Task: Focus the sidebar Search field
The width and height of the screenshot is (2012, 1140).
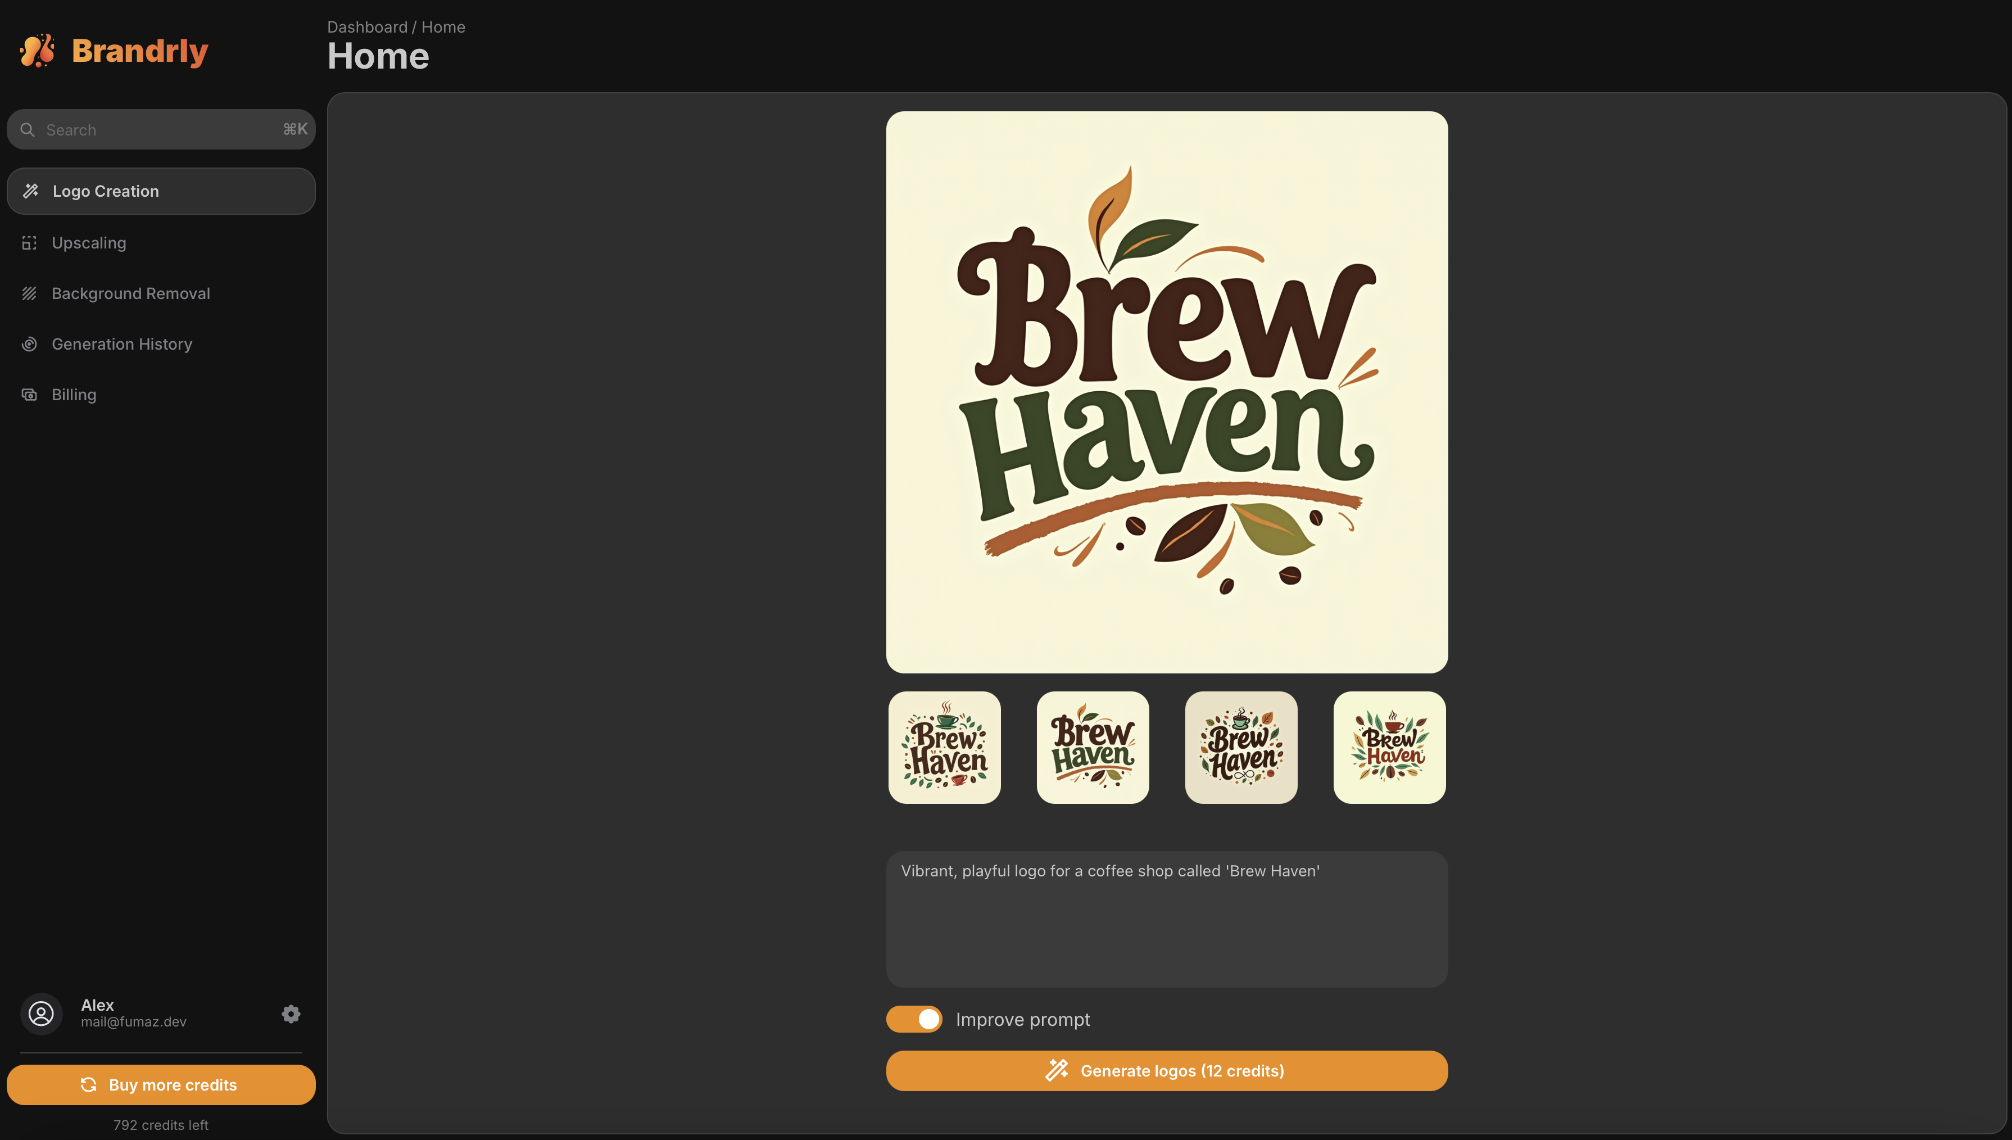Action: [x=156, y=130]
